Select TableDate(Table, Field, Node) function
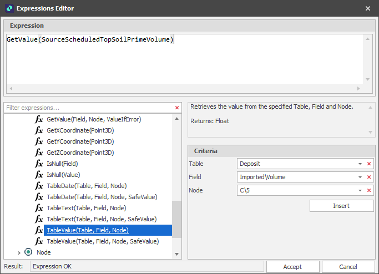 pyautogui.click(x=86, y=186)
